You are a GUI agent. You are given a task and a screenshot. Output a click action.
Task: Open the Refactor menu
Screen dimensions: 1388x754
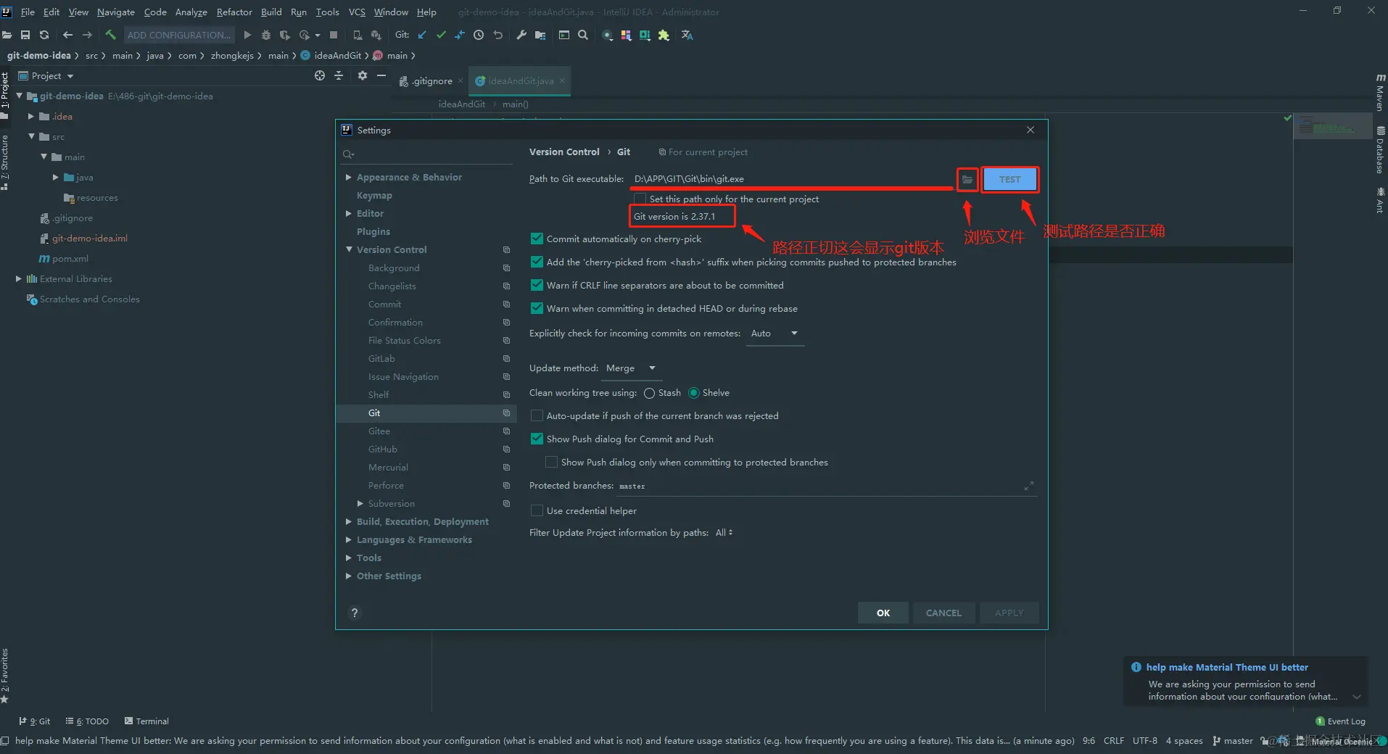click(234, 12)
